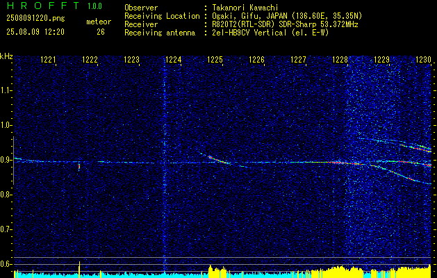Click the Observer label
Image resolution: width=437 pixels, height=278 pixels.
(141, 8)
